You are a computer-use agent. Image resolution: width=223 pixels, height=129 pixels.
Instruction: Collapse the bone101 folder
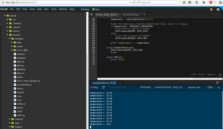7,35
